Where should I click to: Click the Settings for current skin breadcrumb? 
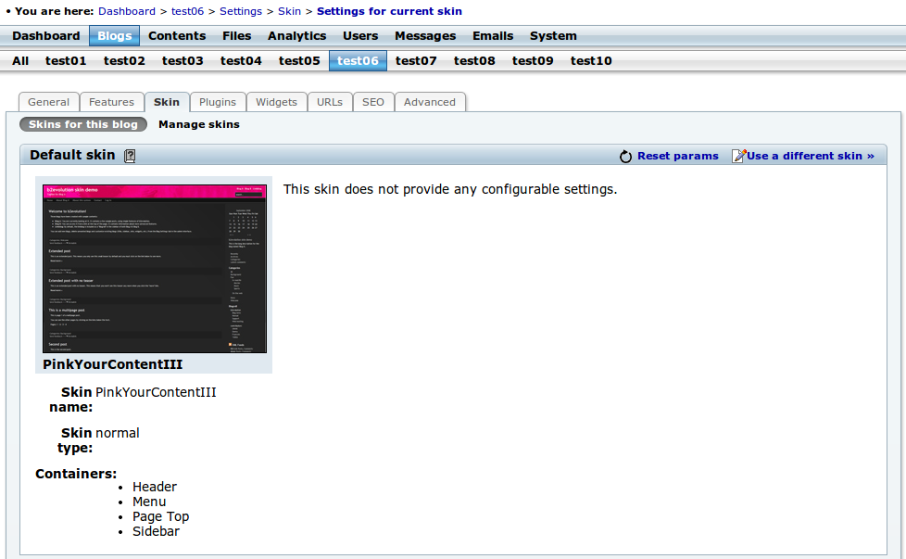[x=389, y=11]
